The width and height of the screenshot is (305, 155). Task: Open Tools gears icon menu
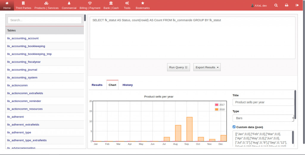[x=127, y=3]
